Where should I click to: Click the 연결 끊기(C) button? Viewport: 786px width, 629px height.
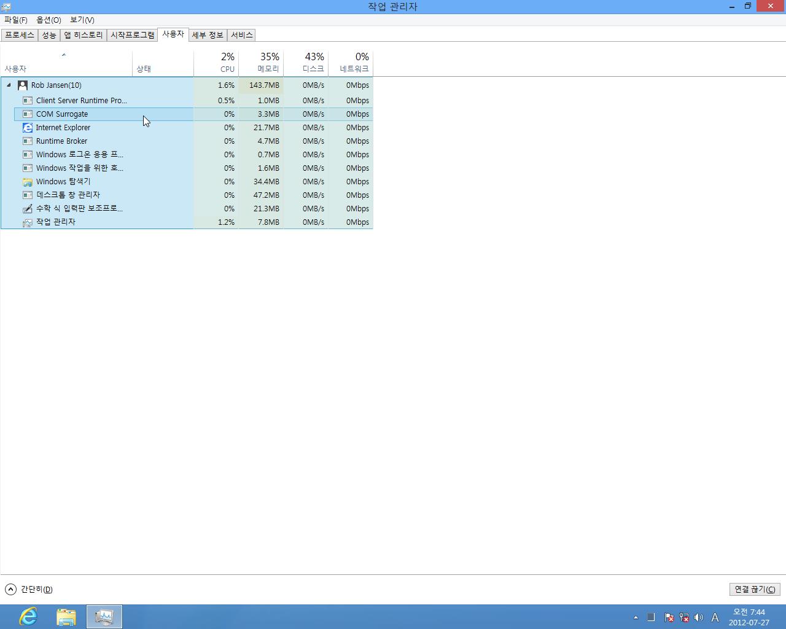click(755, 589)
